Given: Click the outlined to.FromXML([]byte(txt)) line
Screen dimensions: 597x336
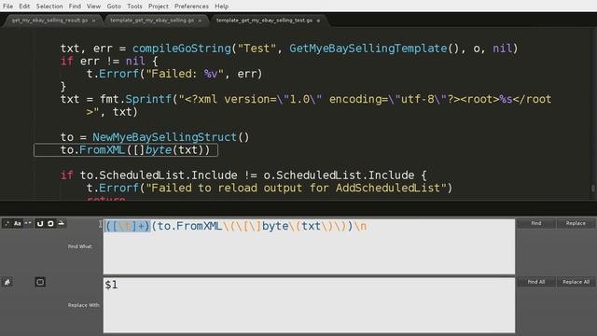Looking at the screenshot, I should pyautogui.click(x=126, y=150).
